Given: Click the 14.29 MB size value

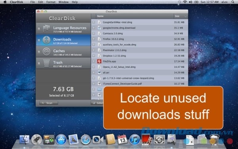Looking at the screenshot, I should [x=179, y=73].
